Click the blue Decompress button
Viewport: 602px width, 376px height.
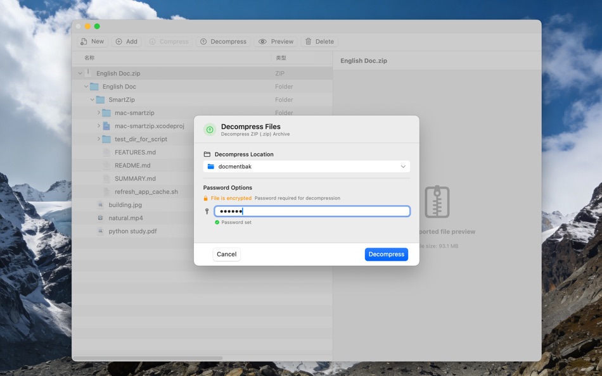pos(386,254)
